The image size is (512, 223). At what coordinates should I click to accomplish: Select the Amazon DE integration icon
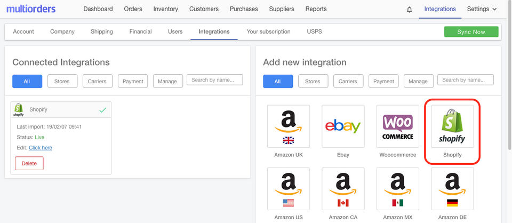pos(452,189)
